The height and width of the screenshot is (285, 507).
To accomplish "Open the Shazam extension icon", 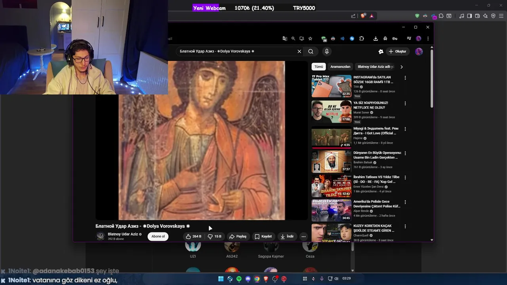I will 352,38.
